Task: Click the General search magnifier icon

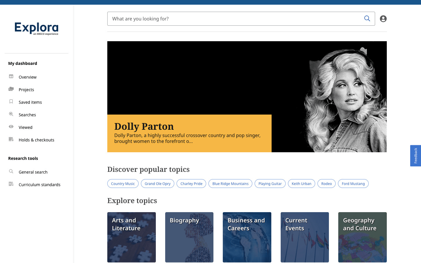Action: (x=11, y=171)
